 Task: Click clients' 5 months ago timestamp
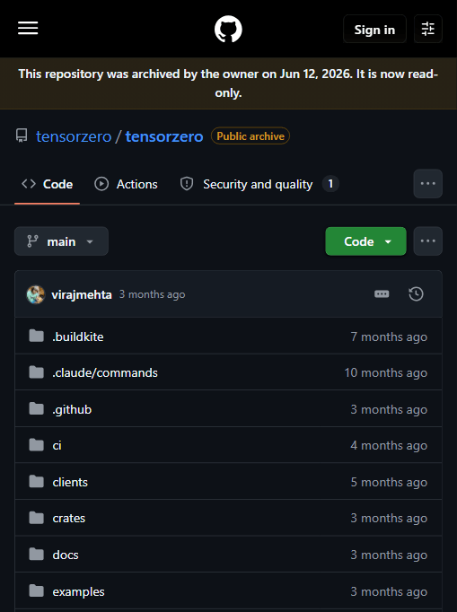pyautogui.click(x=389, y=483)
